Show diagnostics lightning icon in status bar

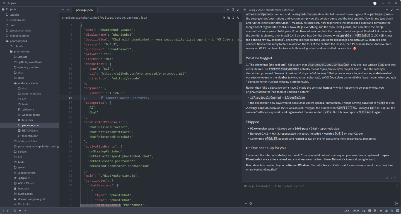pos(20,211)
